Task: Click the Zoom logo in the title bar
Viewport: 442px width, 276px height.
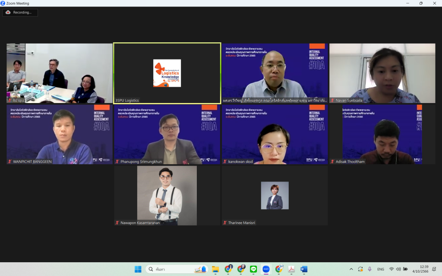Action: point(3,3)
